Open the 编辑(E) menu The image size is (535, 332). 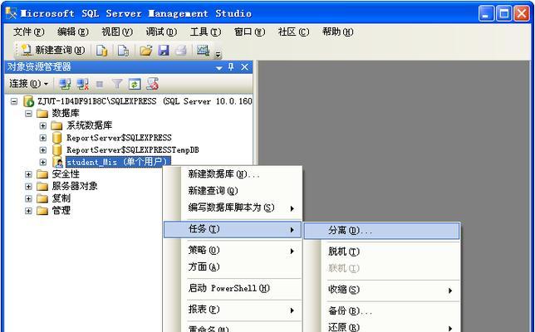pyautogui.click(x=72, y=32)
